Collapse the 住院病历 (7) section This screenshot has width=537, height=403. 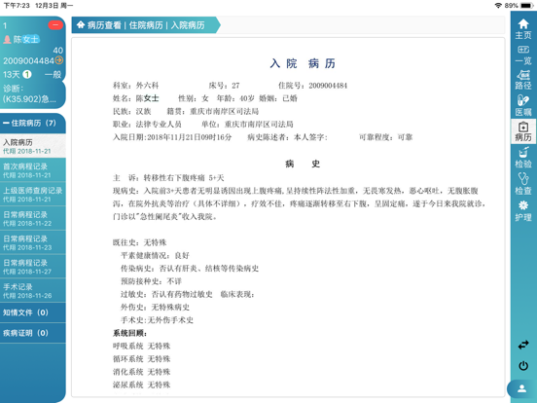[x=33, y=123]
